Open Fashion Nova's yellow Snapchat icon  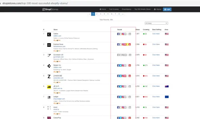[x=127, y=44]
